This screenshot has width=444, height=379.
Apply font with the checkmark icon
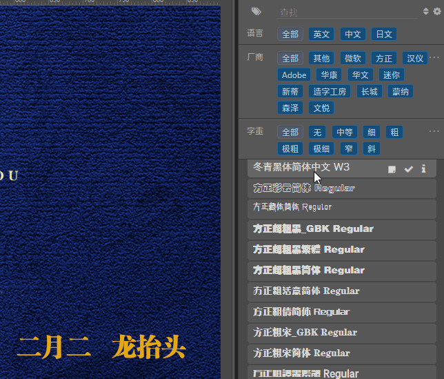pyautogui.click(x=409, y=169)
